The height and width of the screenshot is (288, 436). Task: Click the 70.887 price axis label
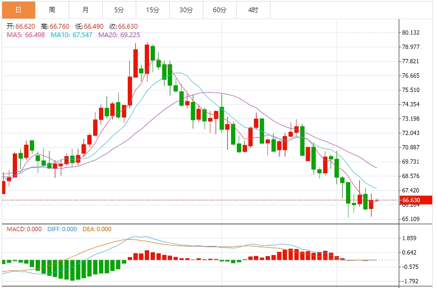(410, 147)
